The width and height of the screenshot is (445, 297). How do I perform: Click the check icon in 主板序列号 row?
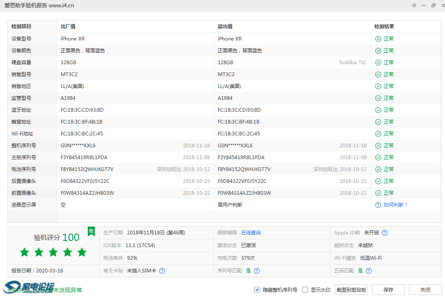378,157
